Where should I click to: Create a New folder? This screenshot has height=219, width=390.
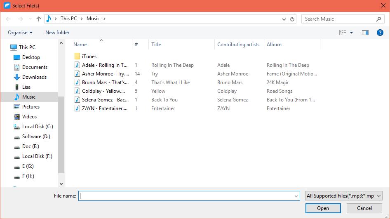pyautogui.click(x=57, y=33)
